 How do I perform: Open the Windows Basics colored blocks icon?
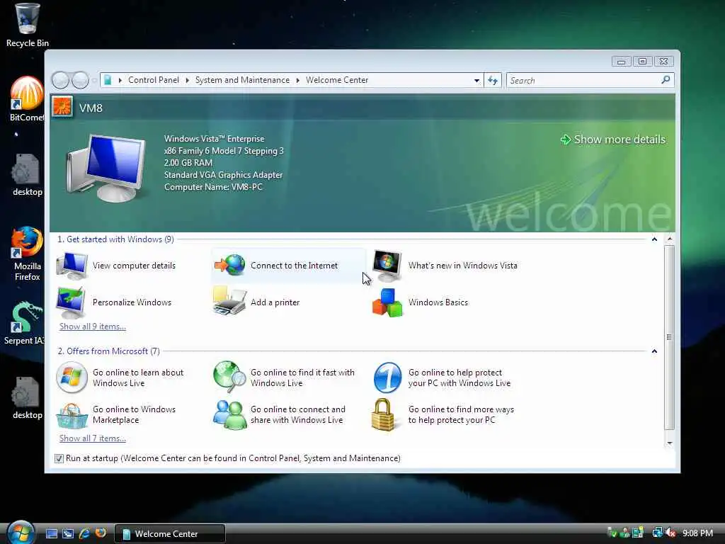387,302
